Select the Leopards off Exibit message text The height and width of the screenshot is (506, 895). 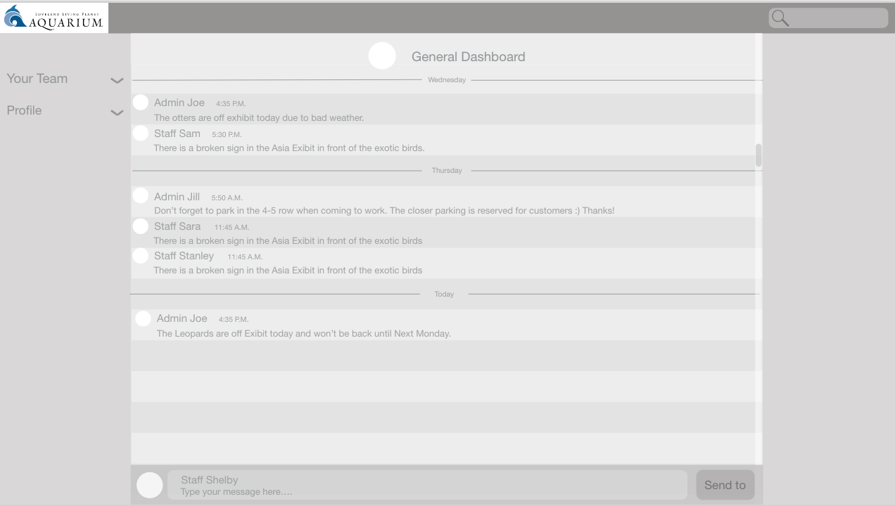click(x=303, y=334)
